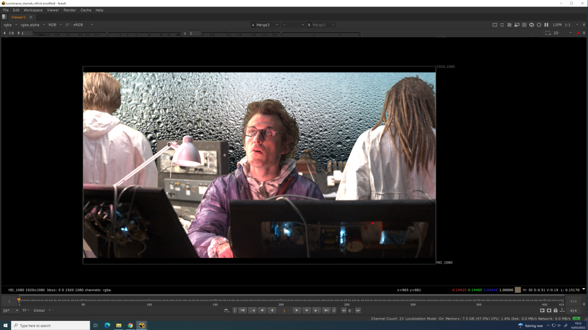Click the circular refresh viewer icon
588x330 pixels.
(531, 25)
